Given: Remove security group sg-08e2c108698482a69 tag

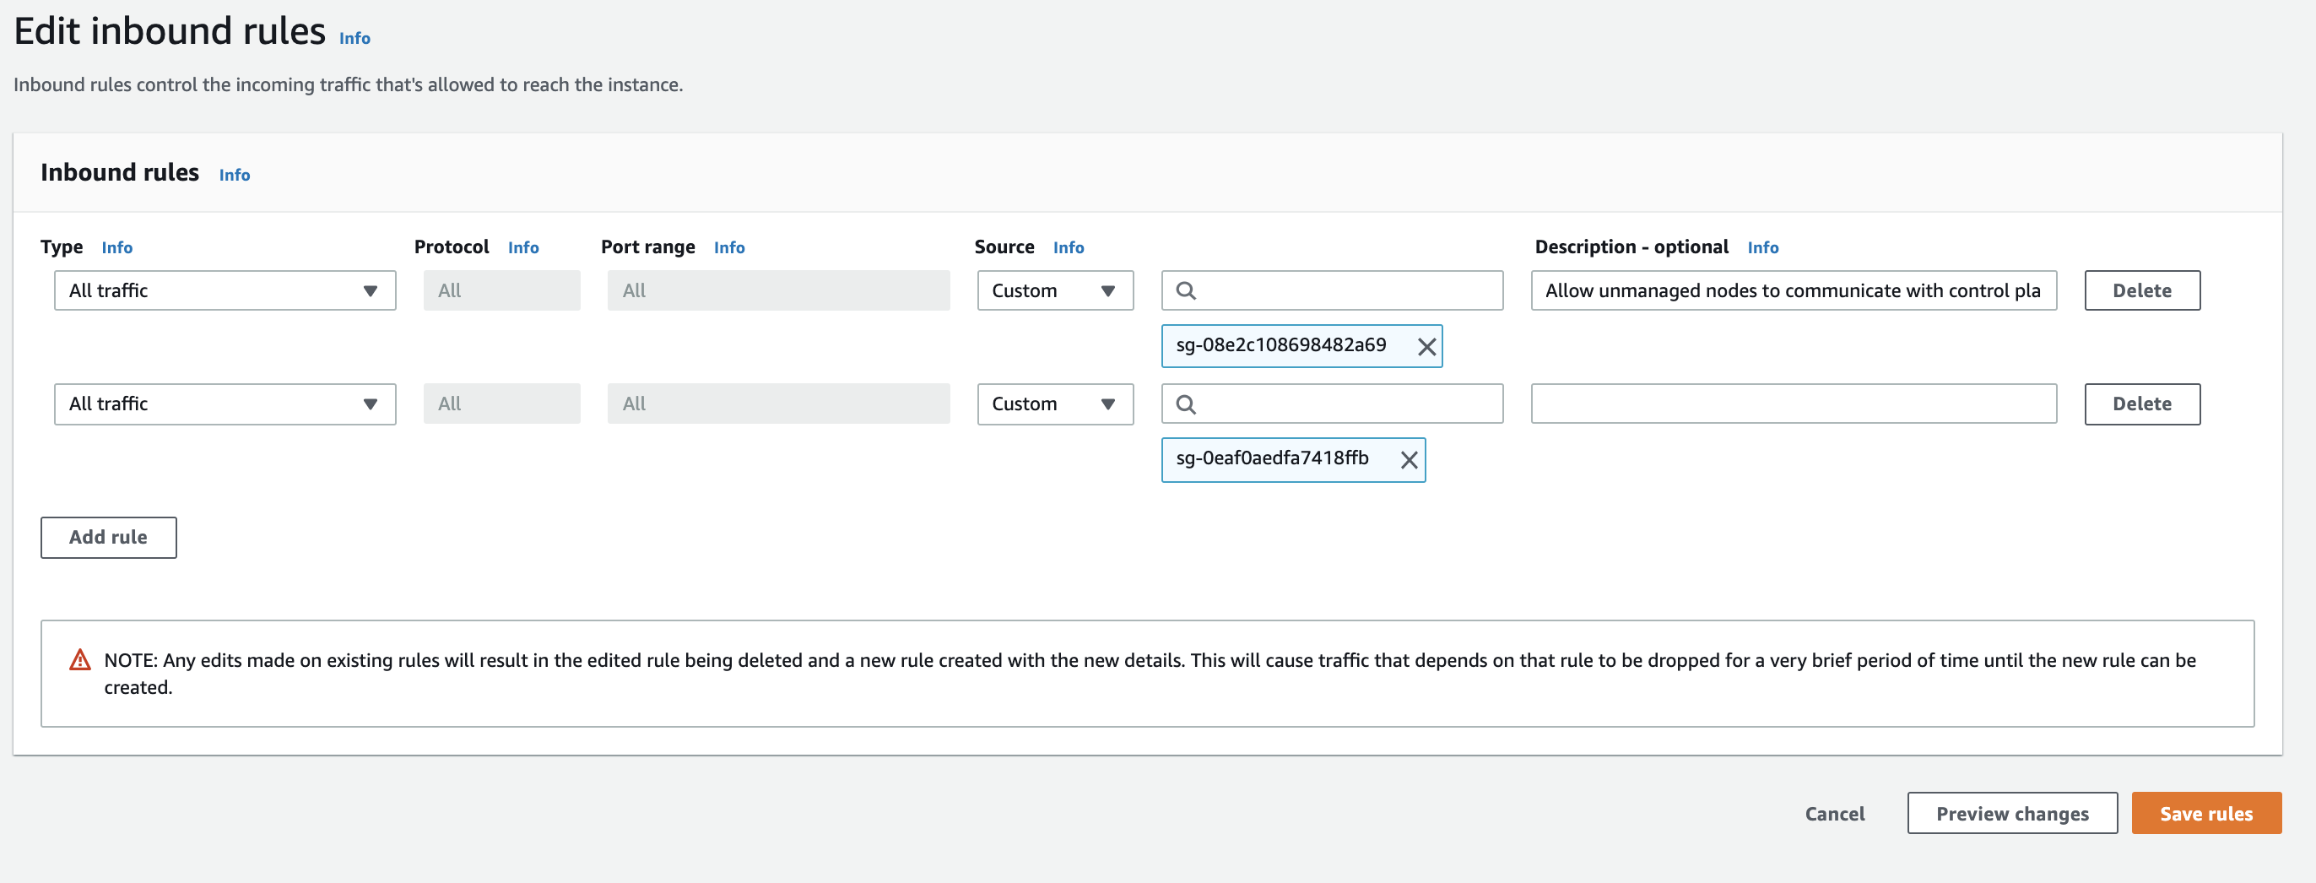Looking at the screenshot, I should 1426,347.
